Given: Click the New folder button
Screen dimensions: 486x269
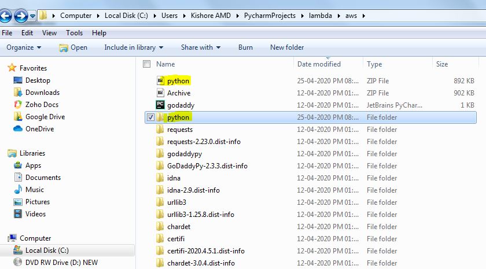Looking at the screenshot, I should click(x=286, y=47).
